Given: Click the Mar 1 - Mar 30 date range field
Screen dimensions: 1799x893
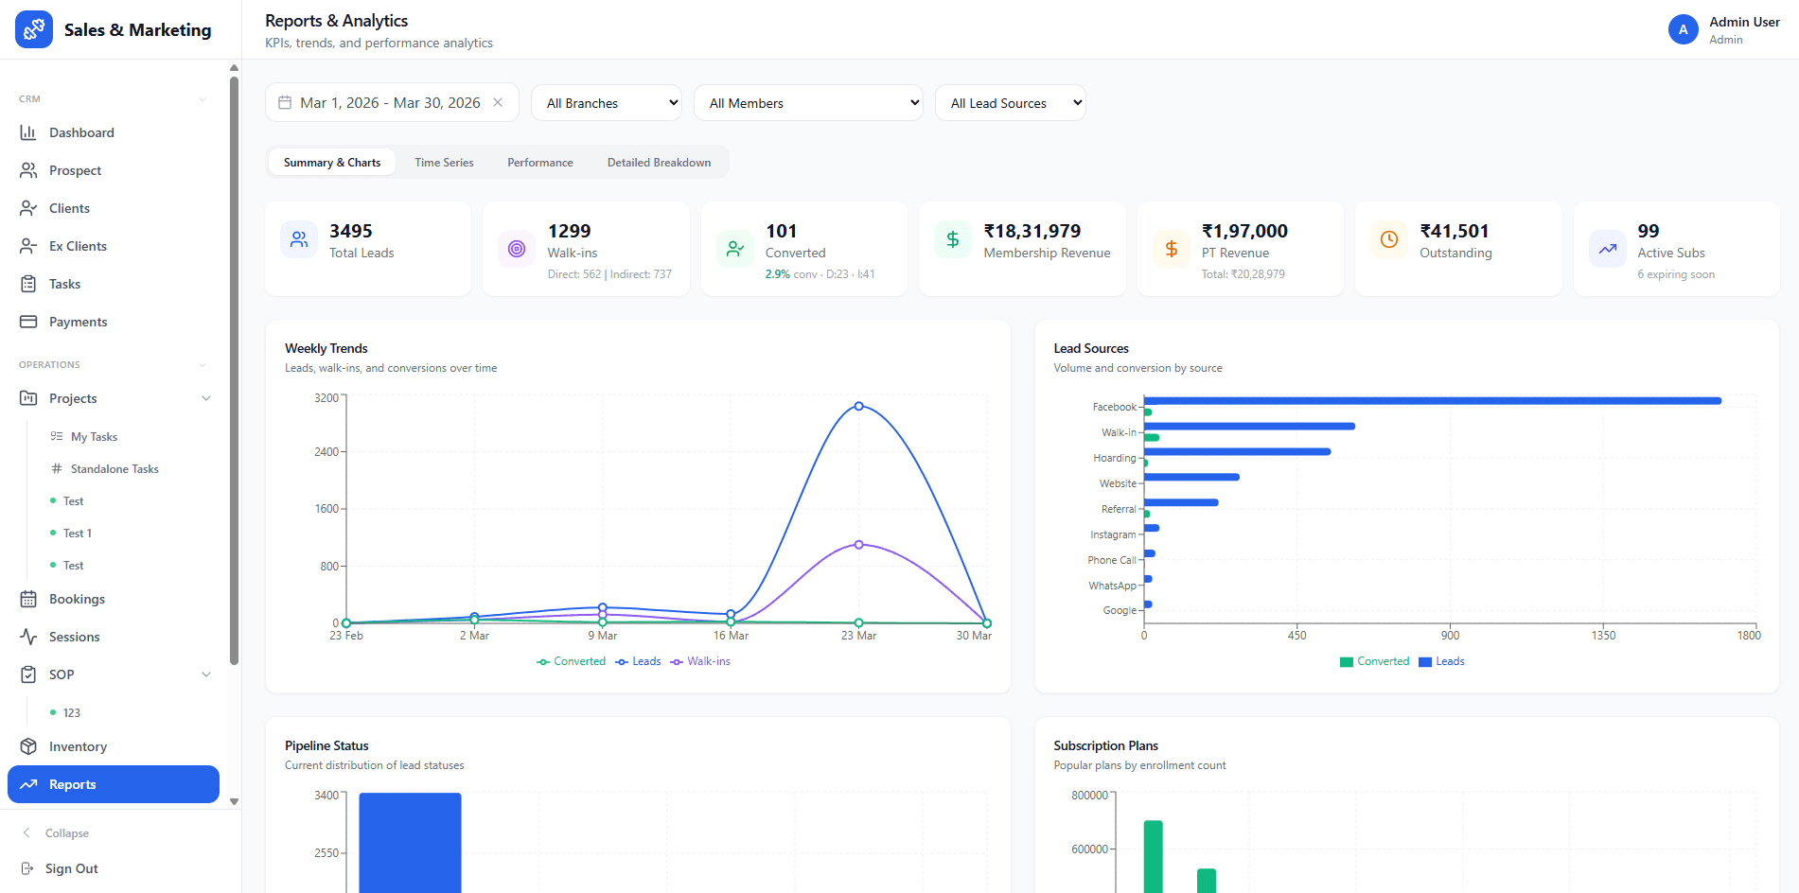Looking at the screenshot, I should (389, 102).
